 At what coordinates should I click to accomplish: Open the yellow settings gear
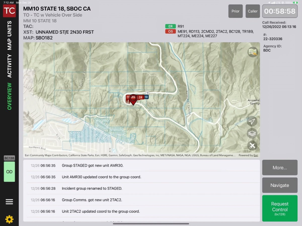tap(9, 219)
